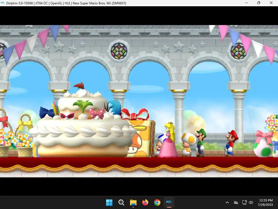The width and height of the screenshot is (278, 209).
Task: Click the Dolphin window title text
Action: tap(66, 3)
